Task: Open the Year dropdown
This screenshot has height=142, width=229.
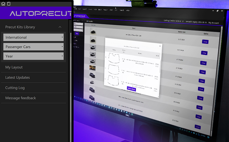Action: (x=33, y=56)
